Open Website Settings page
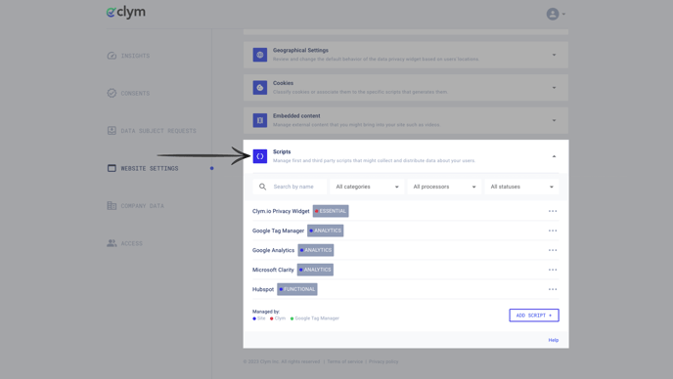This screenshot has height=379, width=673. click(150, 168)
